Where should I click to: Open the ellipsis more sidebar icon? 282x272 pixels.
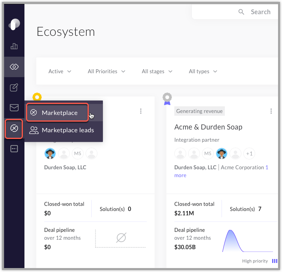coord(14,149)
